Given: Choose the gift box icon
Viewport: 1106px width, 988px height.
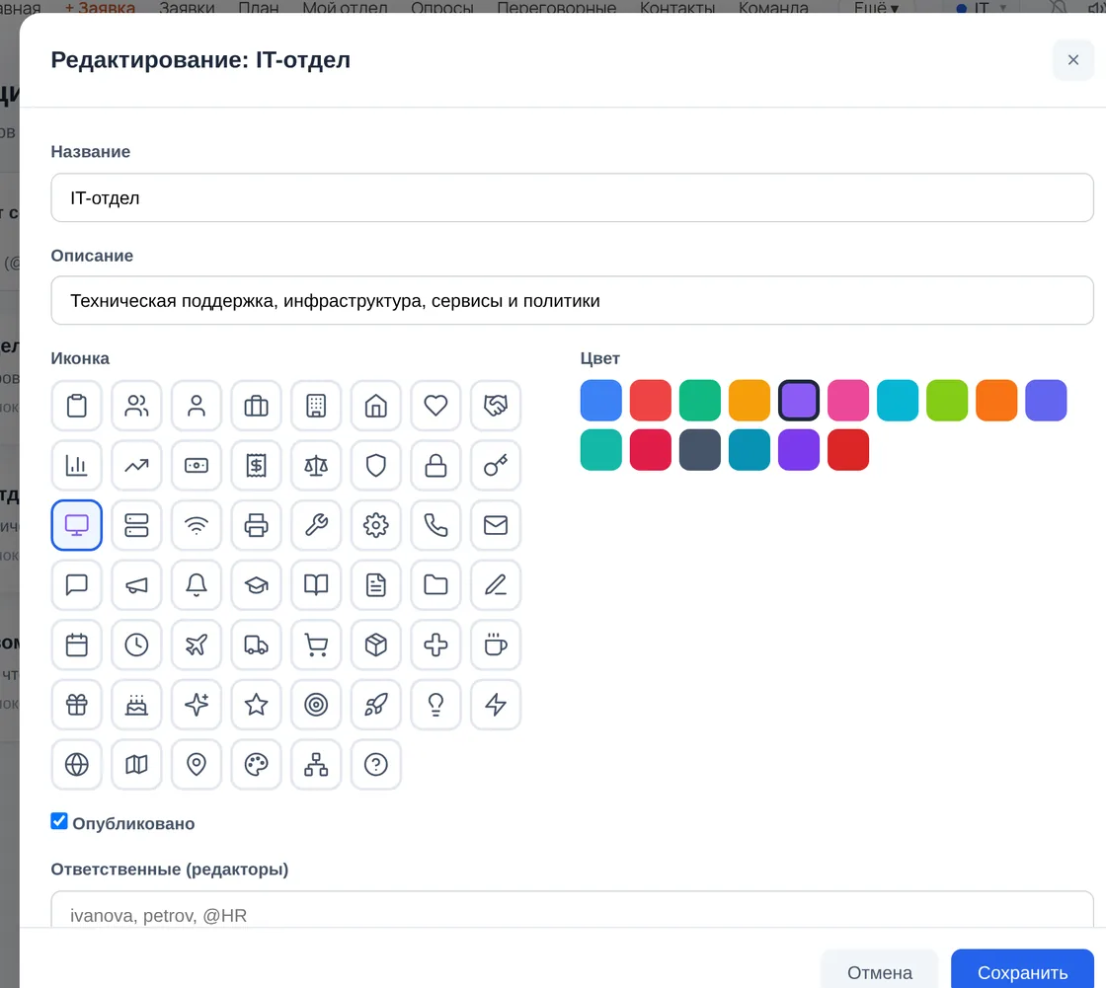Looking at the screenshot, I should [77, 705].
